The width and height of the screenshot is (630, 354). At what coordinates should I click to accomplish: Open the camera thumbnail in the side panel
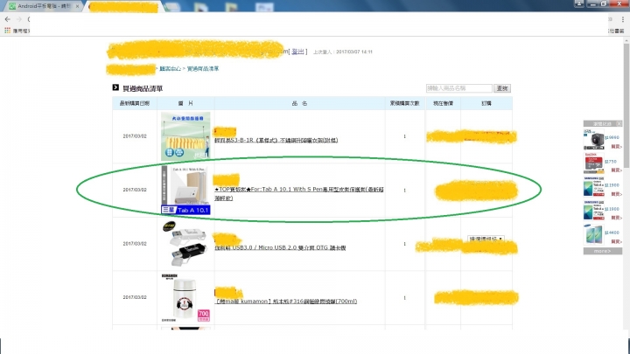(x=594, y=140)
